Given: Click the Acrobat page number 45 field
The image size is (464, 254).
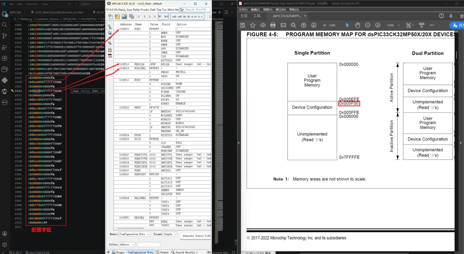Looking at the screenshot, I should point(324,25).
